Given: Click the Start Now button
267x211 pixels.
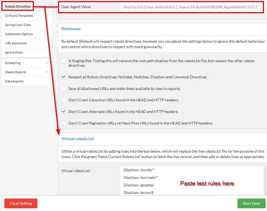Looking at the screenshot, I should click(251, 203).
